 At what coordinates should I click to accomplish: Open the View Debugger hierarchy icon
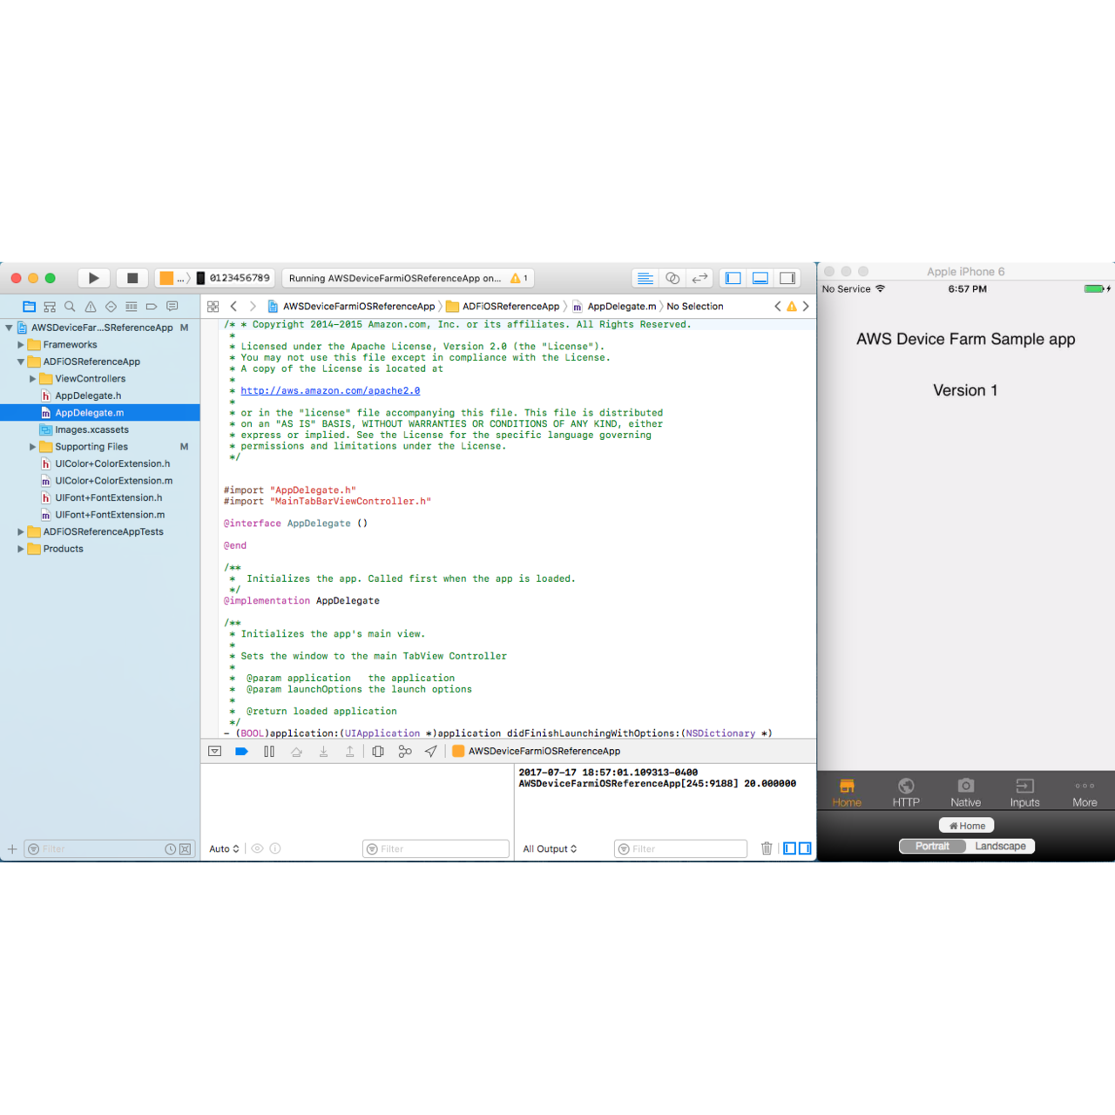[x=377, y=751]
